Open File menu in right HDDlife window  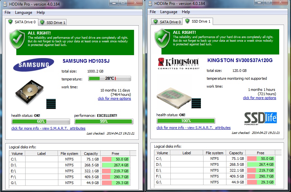click(153, 12)
